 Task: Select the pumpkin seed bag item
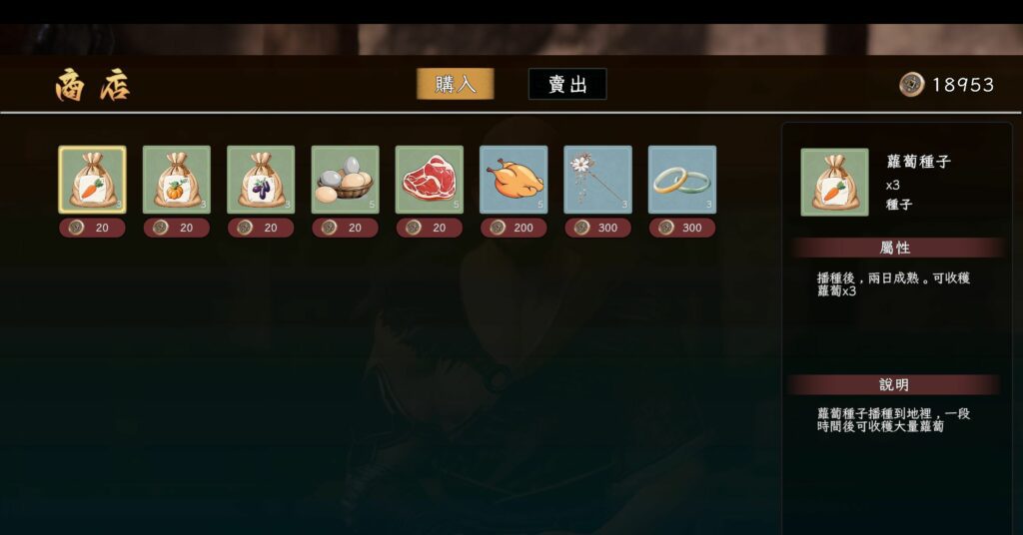[x=176, y=180]
